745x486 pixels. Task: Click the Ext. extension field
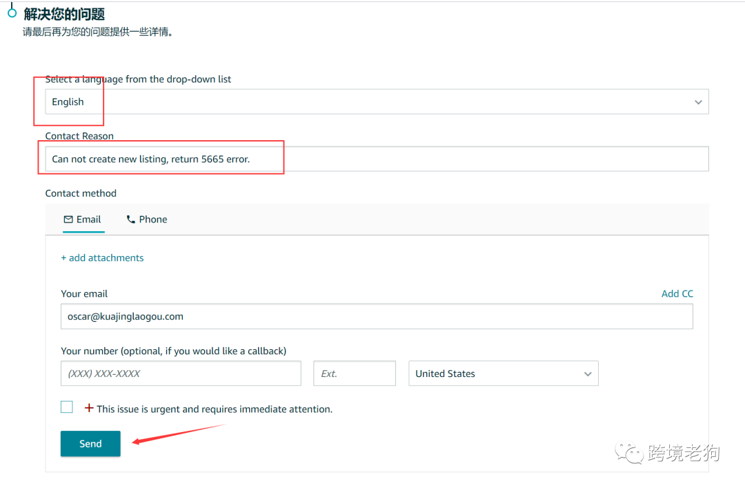[x=355, y=373]
